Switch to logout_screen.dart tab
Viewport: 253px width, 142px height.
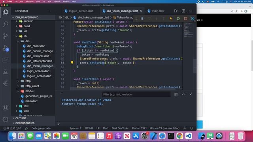pos(79,11)
